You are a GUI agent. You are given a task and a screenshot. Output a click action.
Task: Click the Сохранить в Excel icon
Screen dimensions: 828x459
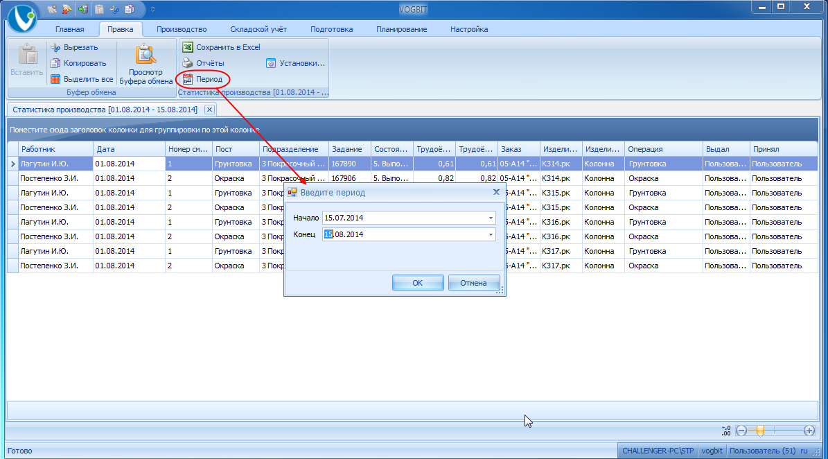point(188,48)
